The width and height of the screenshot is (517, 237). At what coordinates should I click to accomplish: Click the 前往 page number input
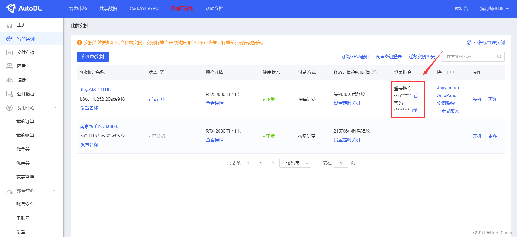[x=341, y=163]
